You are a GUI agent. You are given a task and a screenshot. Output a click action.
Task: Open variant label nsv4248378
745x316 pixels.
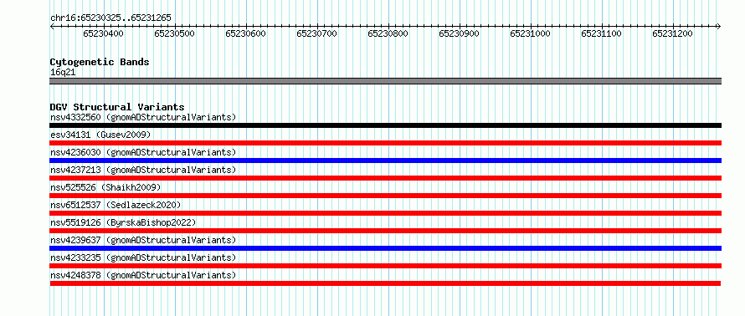click(143, 275)
